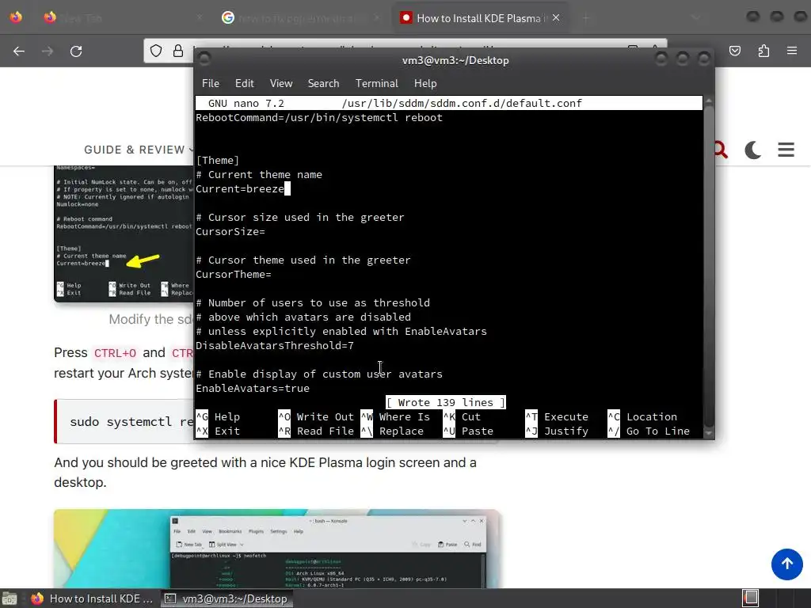This screenshot has width=811, height=608.
Task: Click the '^K Cut' shortcut label
Action: [462, 416]
